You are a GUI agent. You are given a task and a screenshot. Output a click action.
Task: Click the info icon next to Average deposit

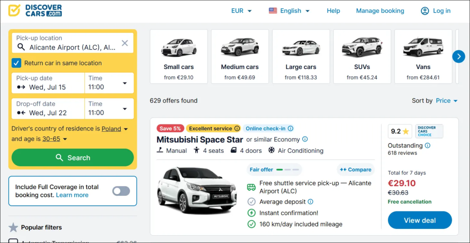[311, 202]
